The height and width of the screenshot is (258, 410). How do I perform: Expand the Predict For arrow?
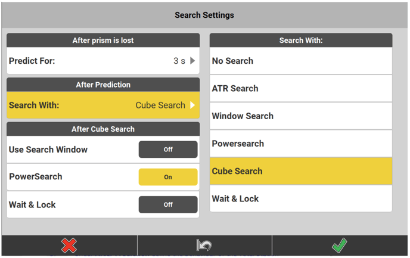tap(192, 61)
